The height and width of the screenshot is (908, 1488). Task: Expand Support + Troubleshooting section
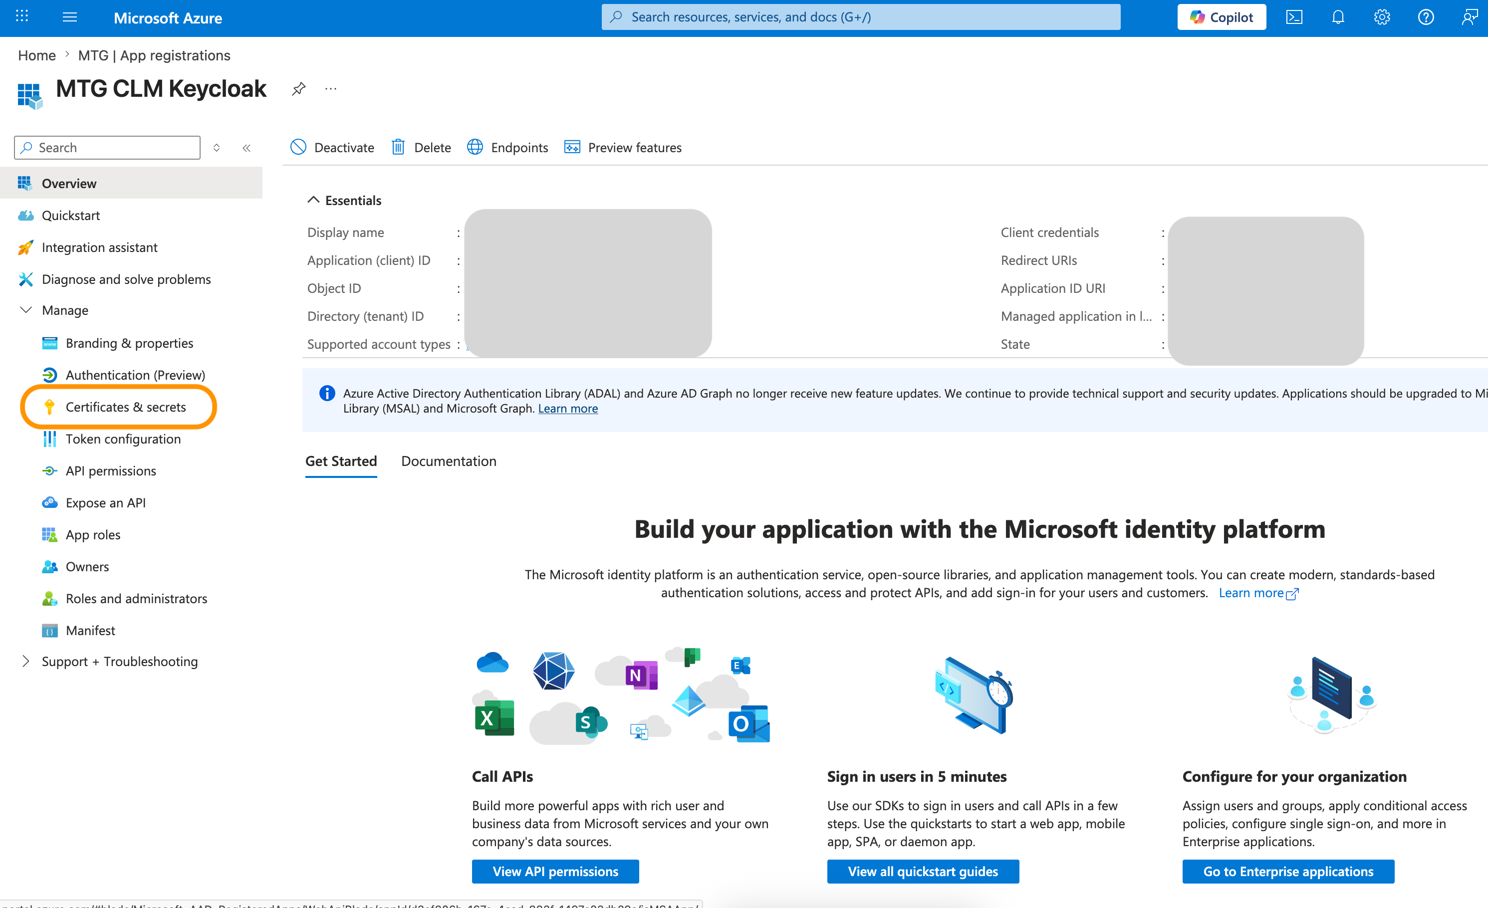tap(26, 662)
